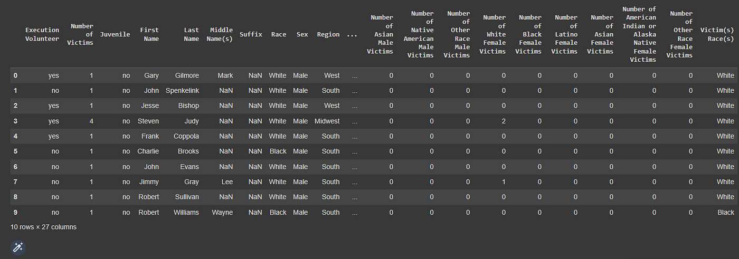This screenshot has height=259, width=739.
Task: Click the First Name column header
Action: pos(149,34)
